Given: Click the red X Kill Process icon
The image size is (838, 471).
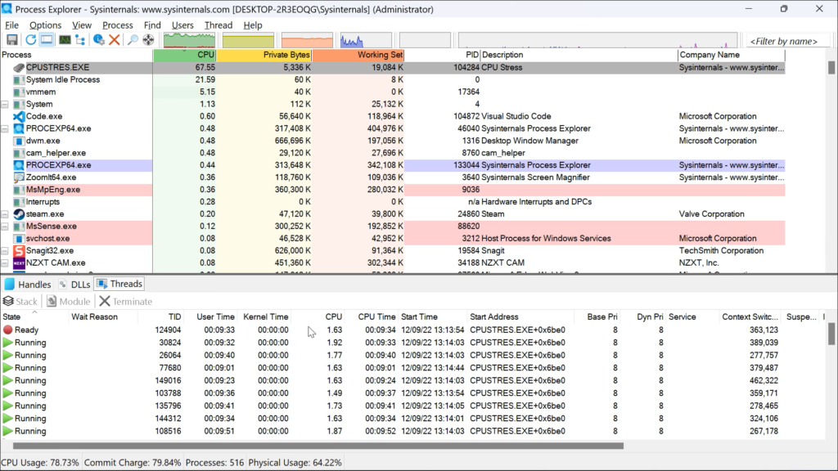Looking at the screenshot, I should (115, 39).
